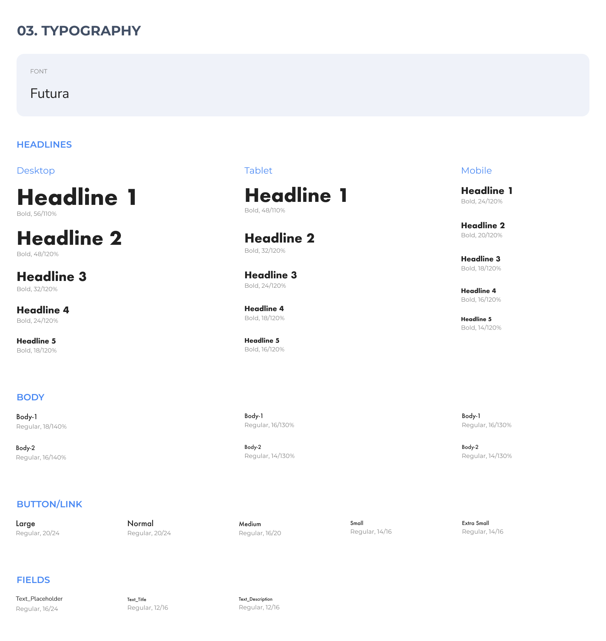Screen dimensions: 606x641
Task: Select the Mobile column label
Action: (476, 171)
